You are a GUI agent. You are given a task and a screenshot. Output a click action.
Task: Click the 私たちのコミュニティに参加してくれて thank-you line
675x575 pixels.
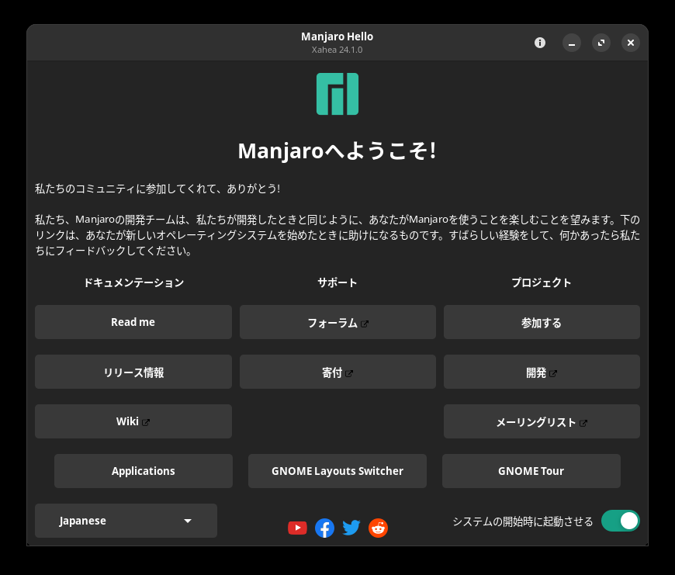[157, 189]
